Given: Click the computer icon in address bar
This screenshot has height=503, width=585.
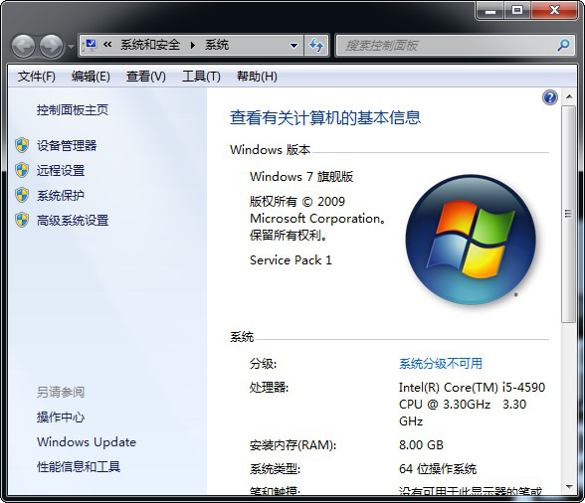Looking at the screenshot, I should 90,45.
